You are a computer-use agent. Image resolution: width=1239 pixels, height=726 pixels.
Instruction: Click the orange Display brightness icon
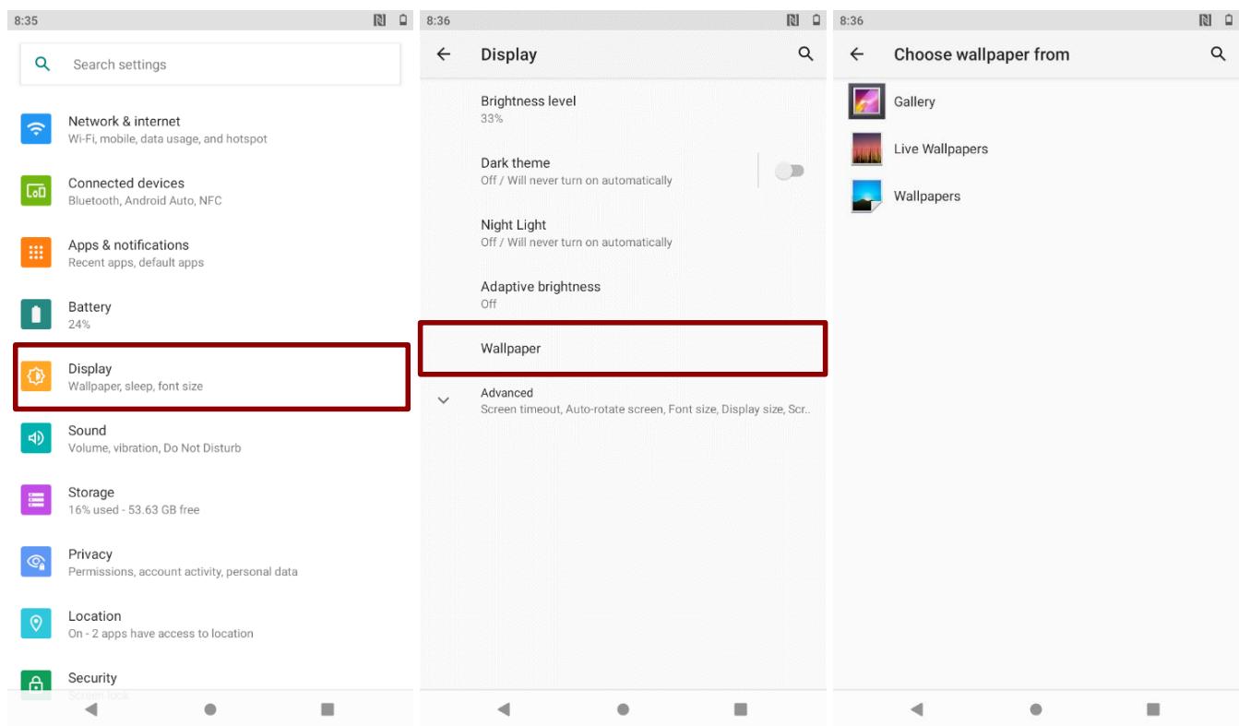pos(37,376)
